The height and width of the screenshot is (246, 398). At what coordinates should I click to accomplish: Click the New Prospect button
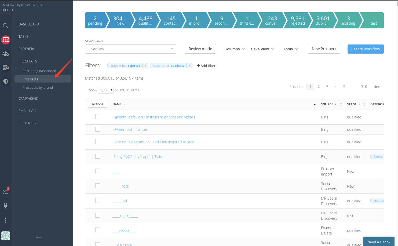[x=324, y=49]
